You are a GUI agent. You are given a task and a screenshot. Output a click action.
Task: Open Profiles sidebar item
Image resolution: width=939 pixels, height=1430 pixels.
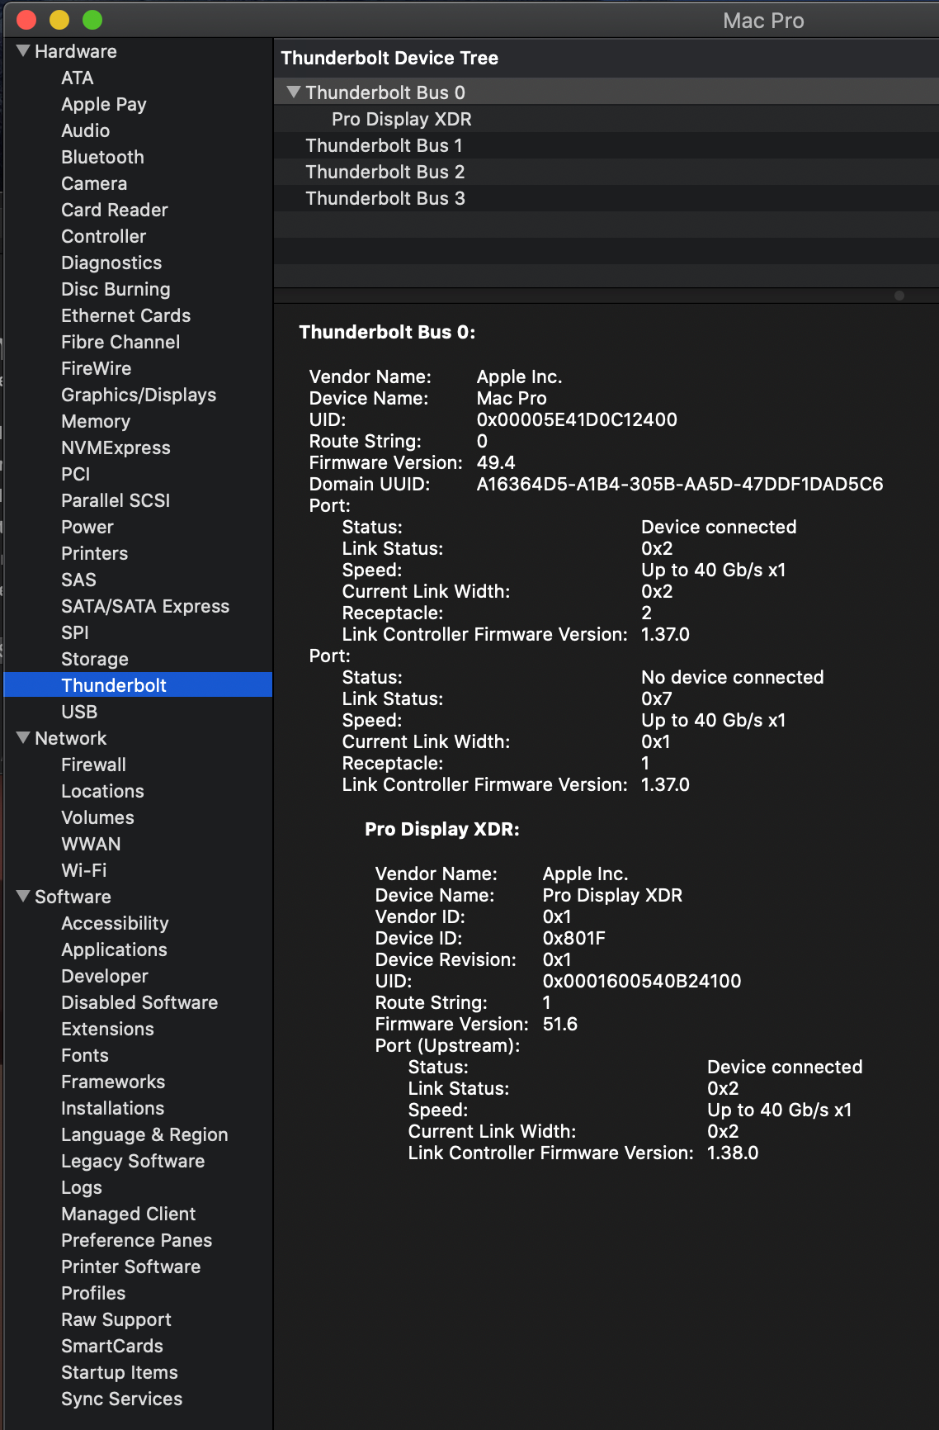pos(93,1293)
